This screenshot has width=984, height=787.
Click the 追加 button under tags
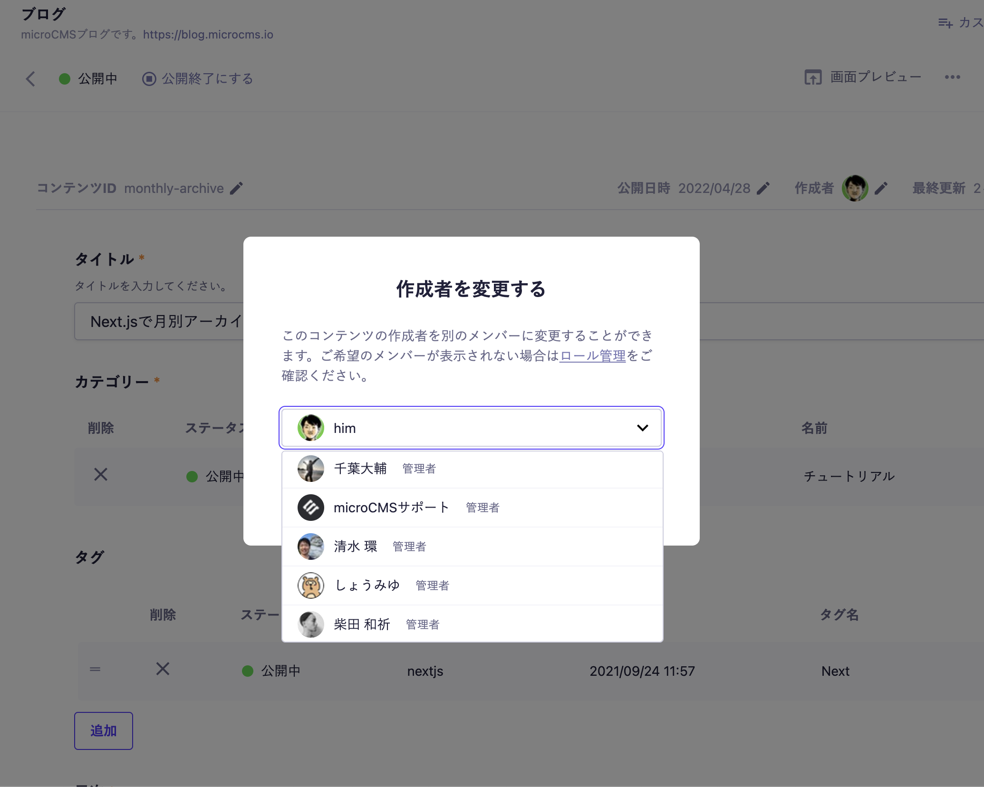104,731
